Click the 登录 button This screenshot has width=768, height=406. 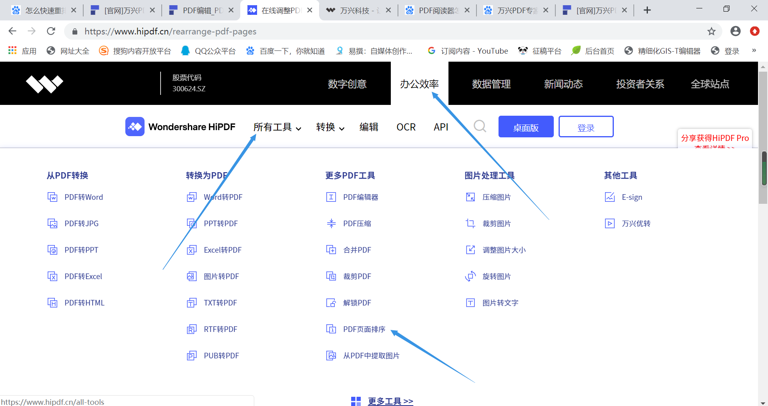[586, 127]
